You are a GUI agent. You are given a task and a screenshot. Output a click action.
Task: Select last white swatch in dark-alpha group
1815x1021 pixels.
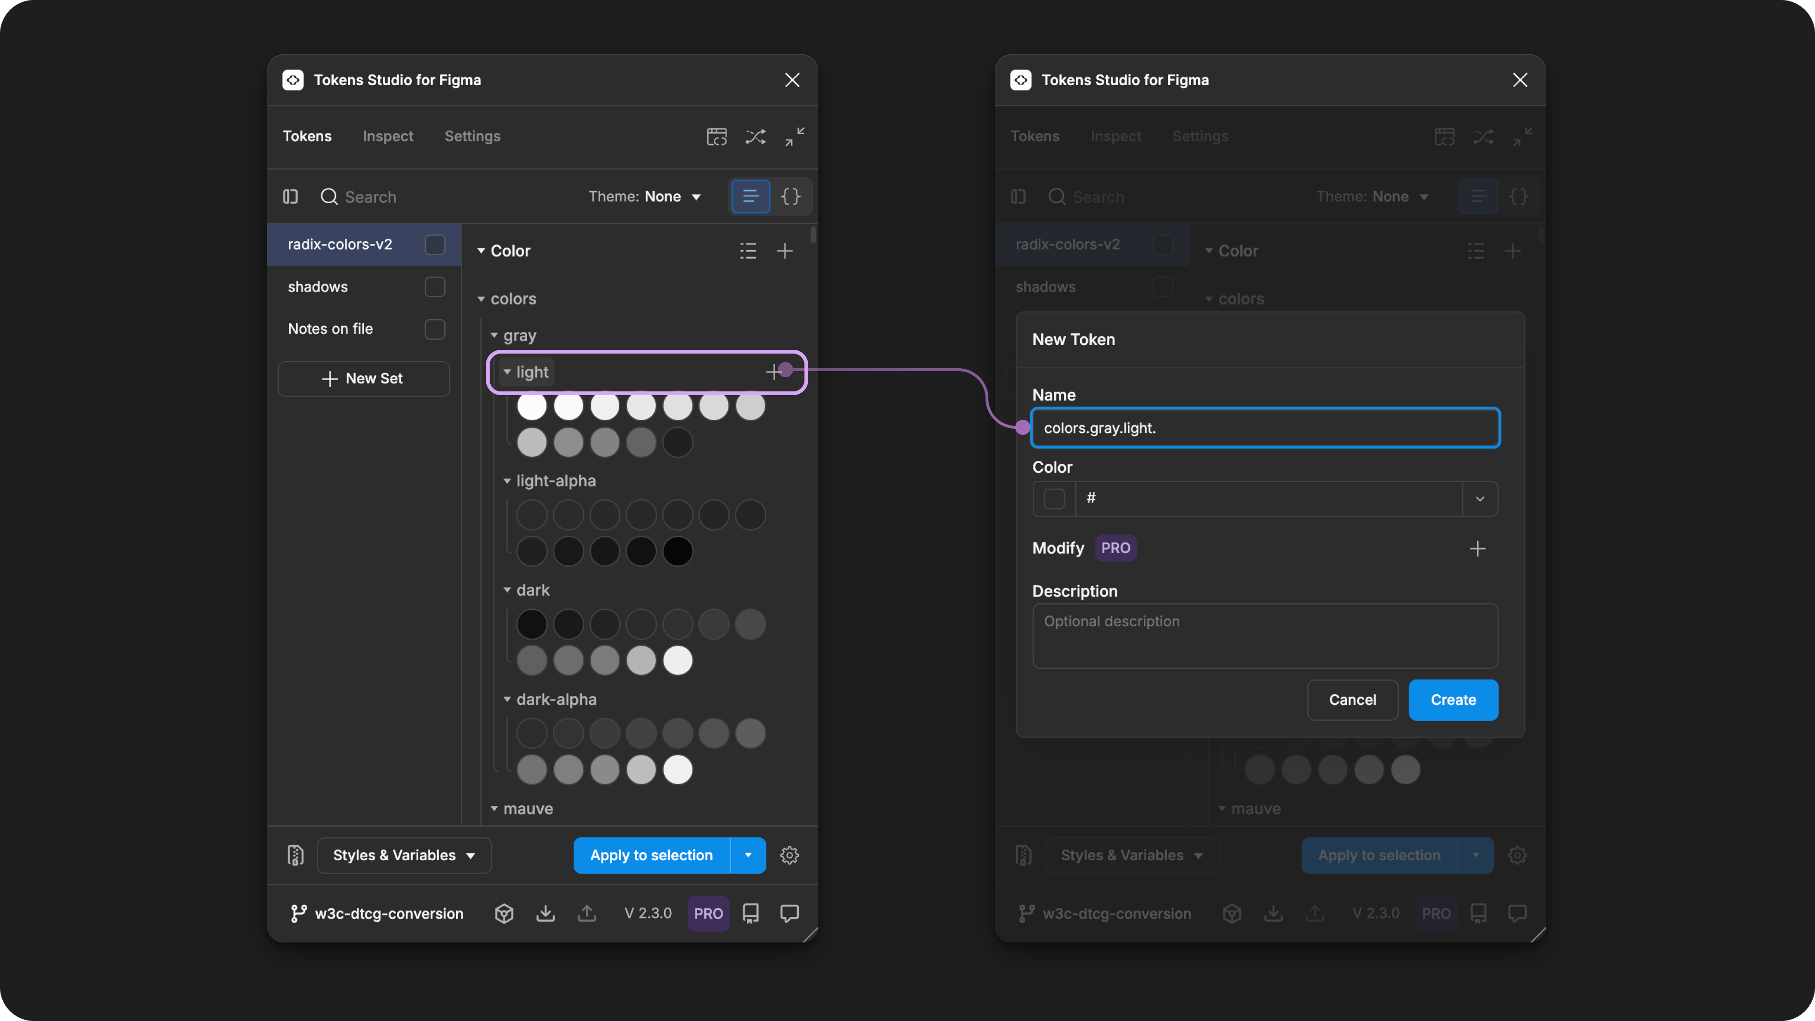tap(678, 770)
